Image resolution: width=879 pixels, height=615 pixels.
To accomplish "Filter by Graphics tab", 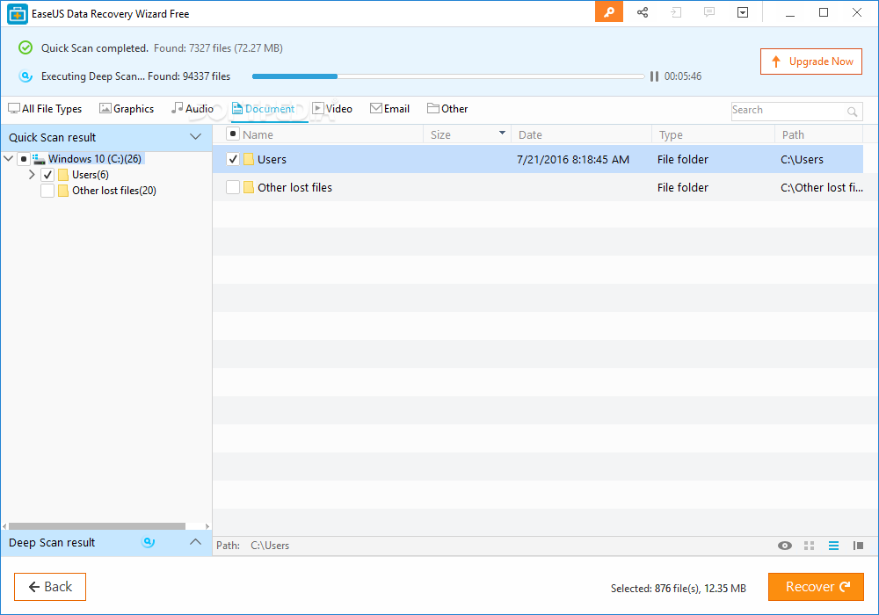I will [x=127, y=109].
